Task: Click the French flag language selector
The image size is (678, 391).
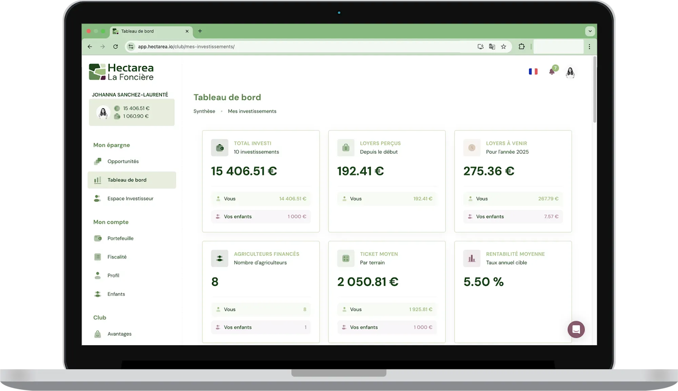Action: click(x=533, y=72)
